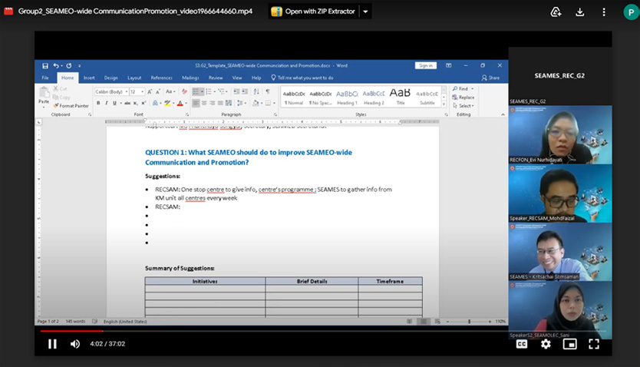The image size is (640, 367).
Task: Open the References tab
Action: point(162,78)
